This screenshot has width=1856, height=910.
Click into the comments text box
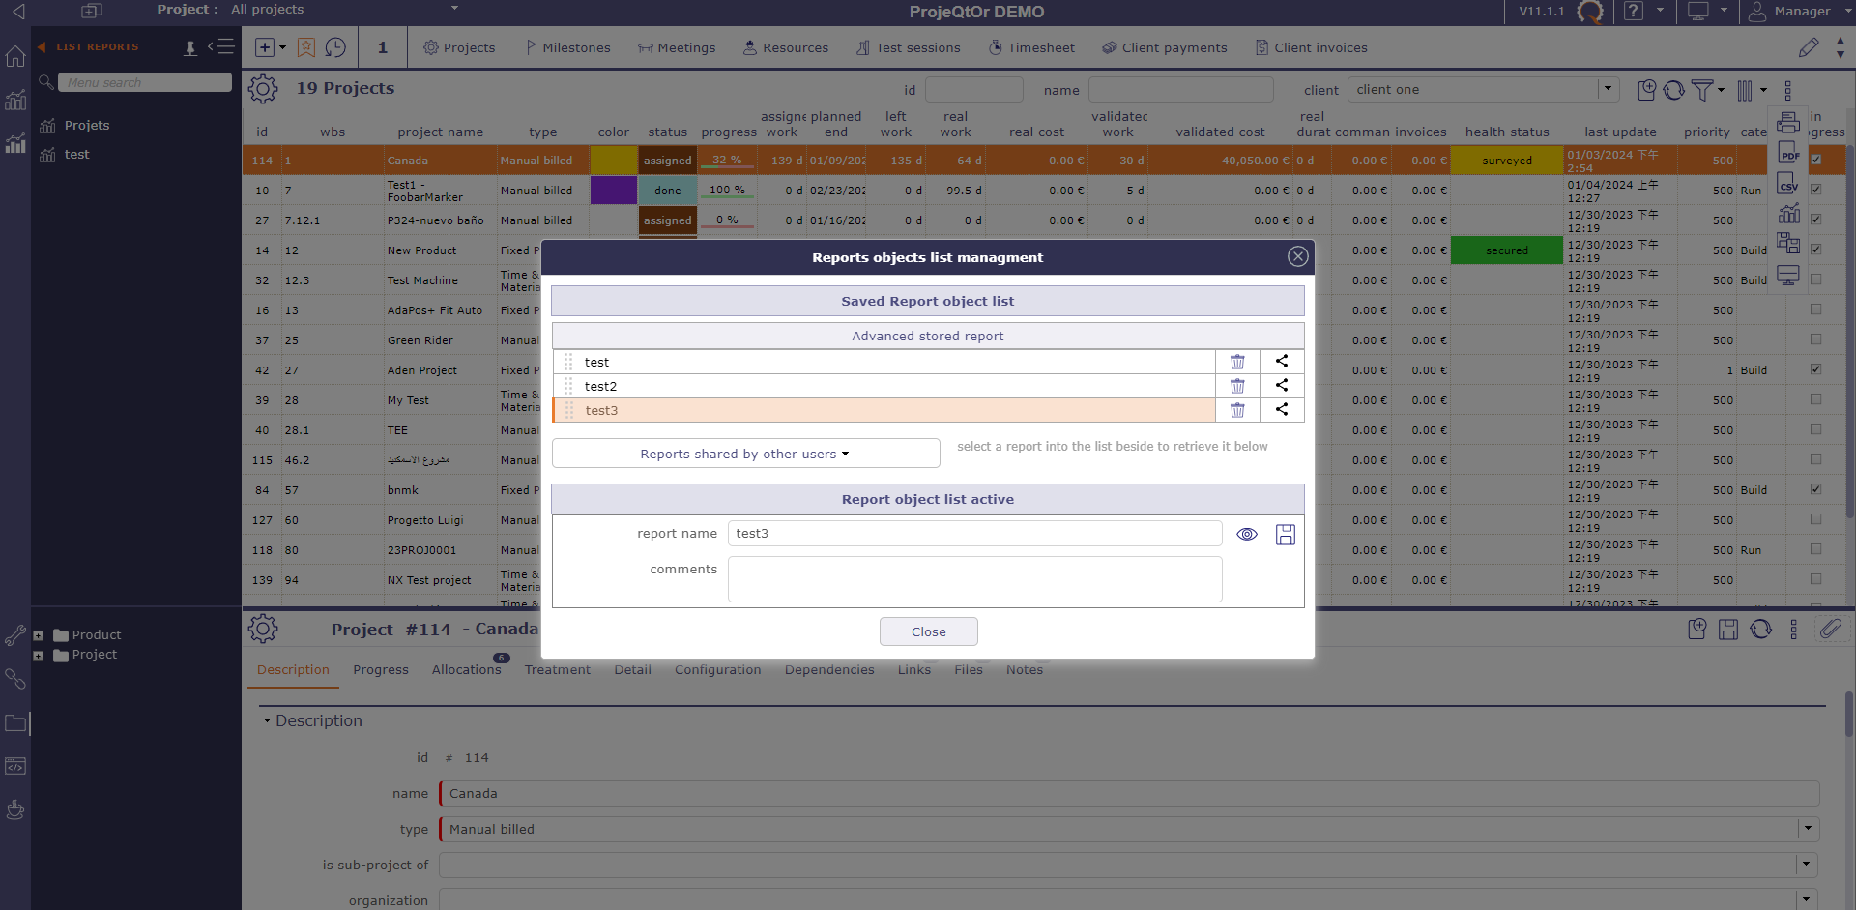tap(974, 579)
